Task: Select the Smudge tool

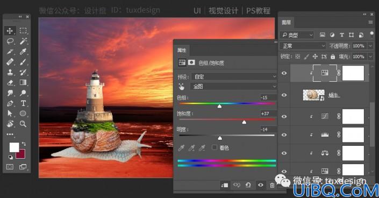Action: [x=10, y=93]
